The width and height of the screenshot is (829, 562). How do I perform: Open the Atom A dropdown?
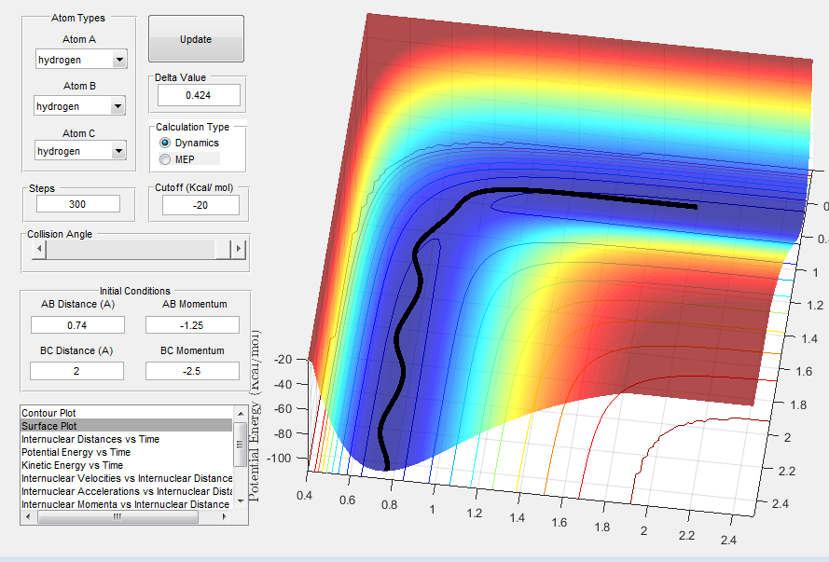point(119,60)
